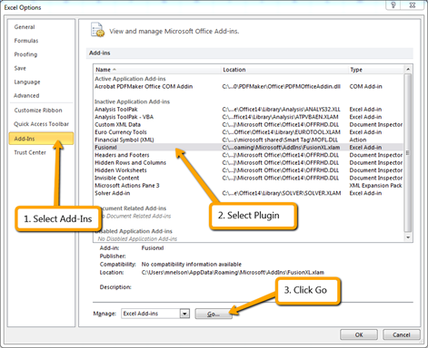Confirm with the OK button
This screenshot has width=428, height=348.
point(359,334)
